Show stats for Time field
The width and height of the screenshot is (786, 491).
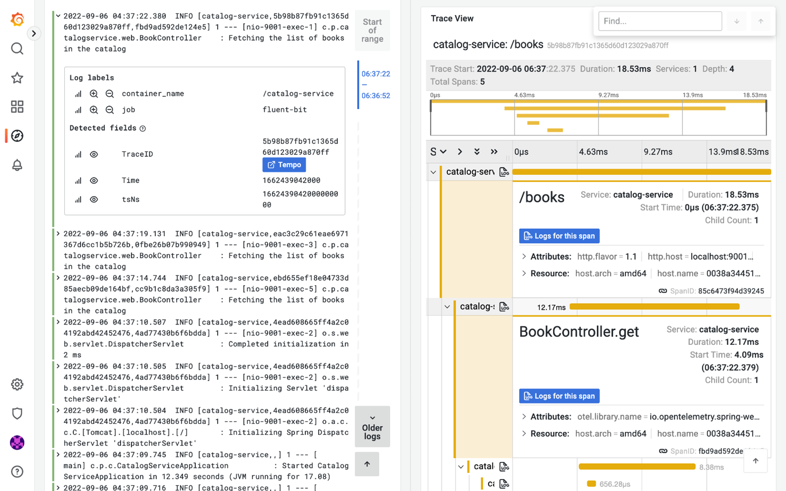78,181
